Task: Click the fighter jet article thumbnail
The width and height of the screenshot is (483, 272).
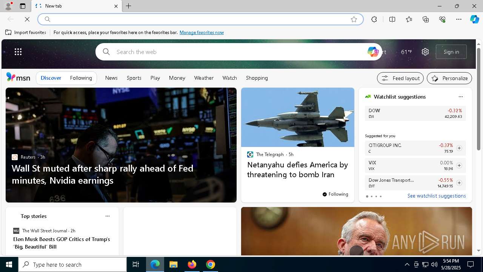Action: point(298,117)
